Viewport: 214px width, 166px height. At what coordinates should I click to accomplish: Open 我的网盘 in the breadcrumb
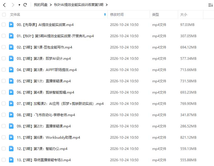coord(41,5)
